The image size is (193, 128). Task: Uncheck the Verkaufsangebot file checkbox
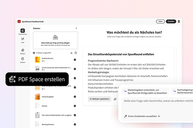point(75,96)
